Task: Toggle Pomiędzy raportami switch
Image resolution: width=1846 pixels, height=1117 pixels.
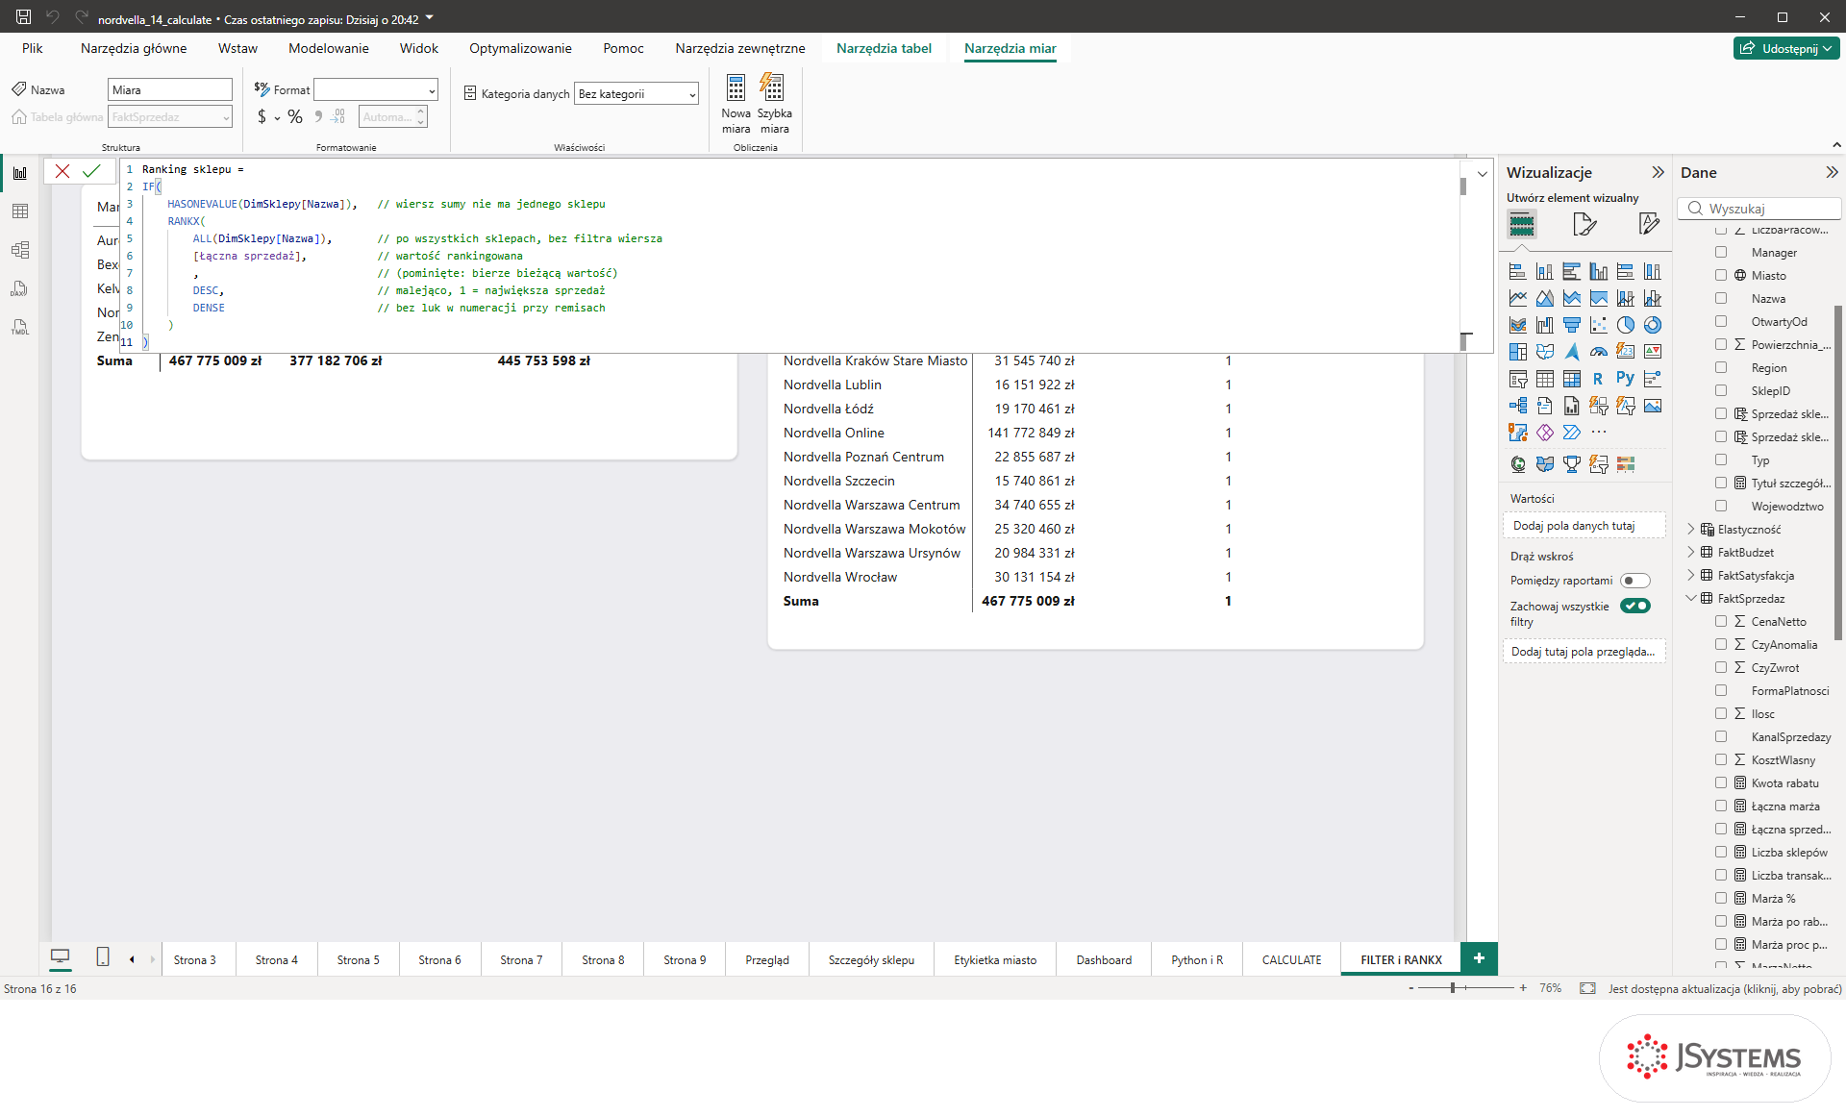Action: (1634, 581)
